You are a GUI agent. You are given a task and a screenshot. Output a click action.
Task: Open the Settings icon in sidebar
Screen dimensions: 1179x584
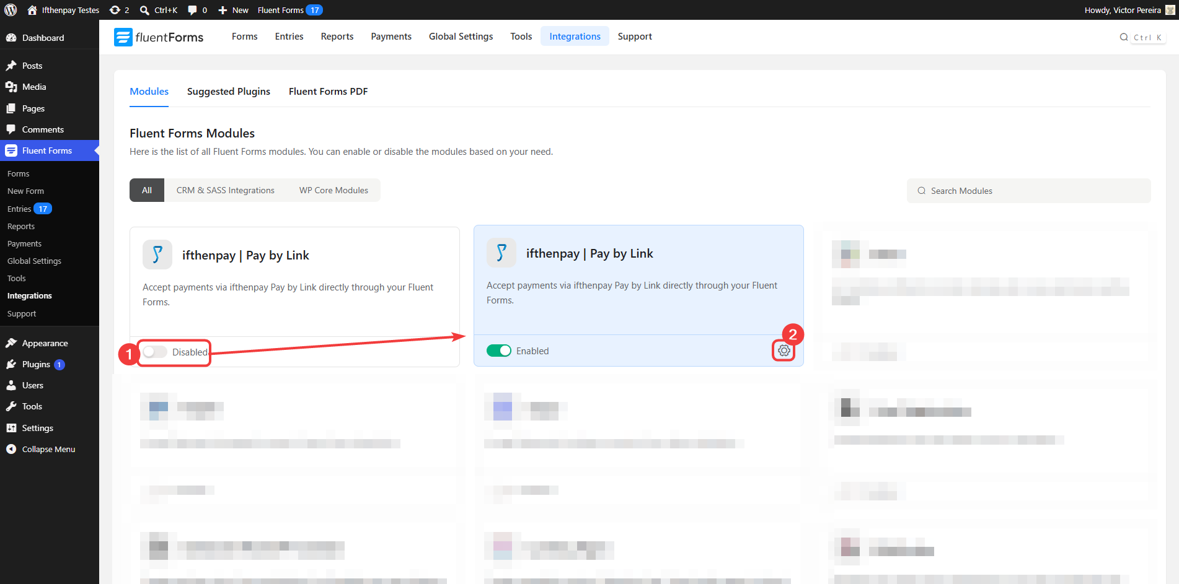[x=11, y=428]
